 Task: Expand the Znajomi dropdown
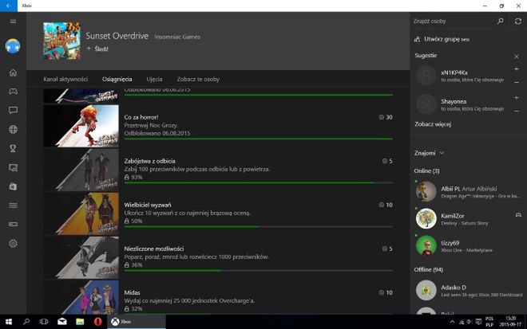[429, 153]
